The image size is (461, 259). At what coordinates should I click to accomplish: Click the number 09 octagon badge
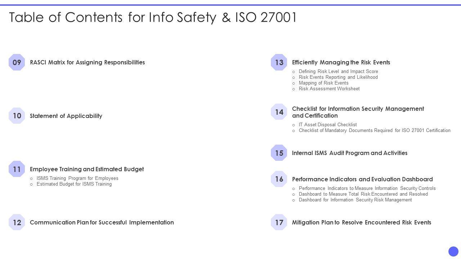pos(17,62)
